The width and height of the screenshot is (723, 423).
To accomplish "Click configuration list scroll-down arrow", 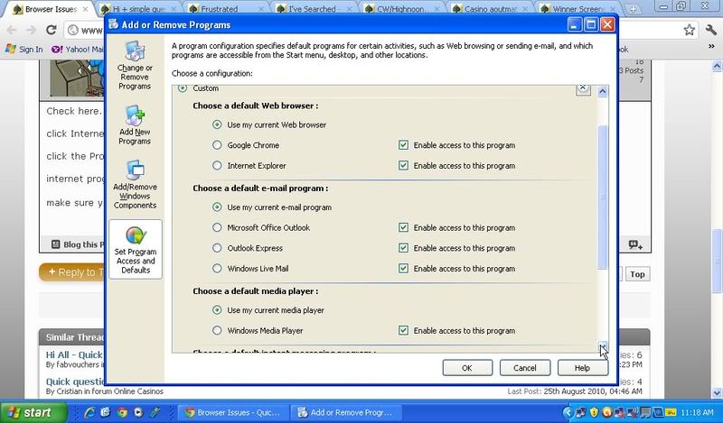I will point(602,347).
